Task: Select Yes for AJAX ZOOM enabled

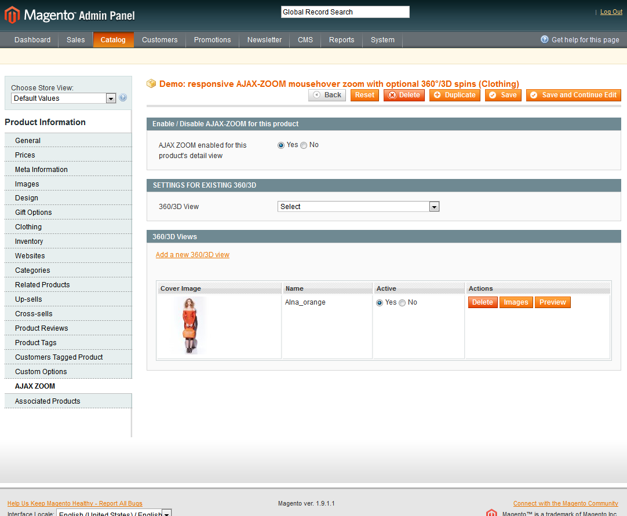Action: (280, 145)
